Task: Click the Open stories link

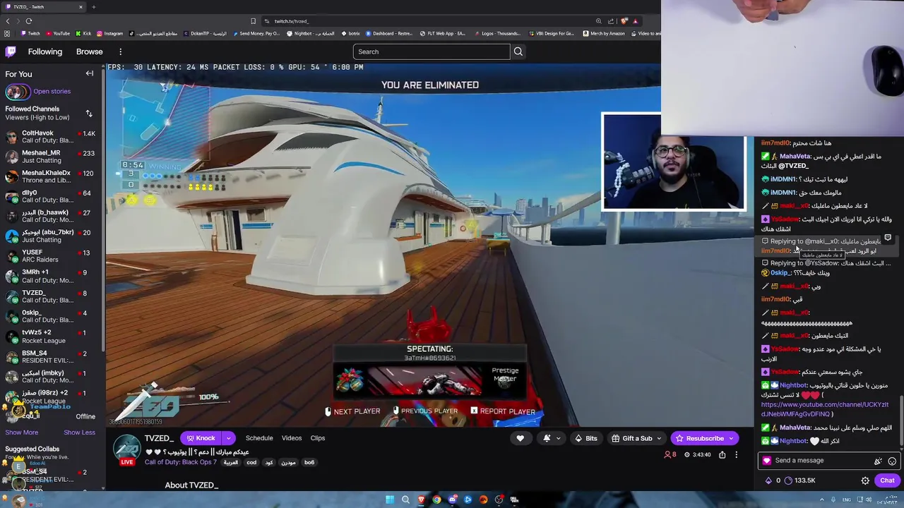Action: tap(52, 91)
